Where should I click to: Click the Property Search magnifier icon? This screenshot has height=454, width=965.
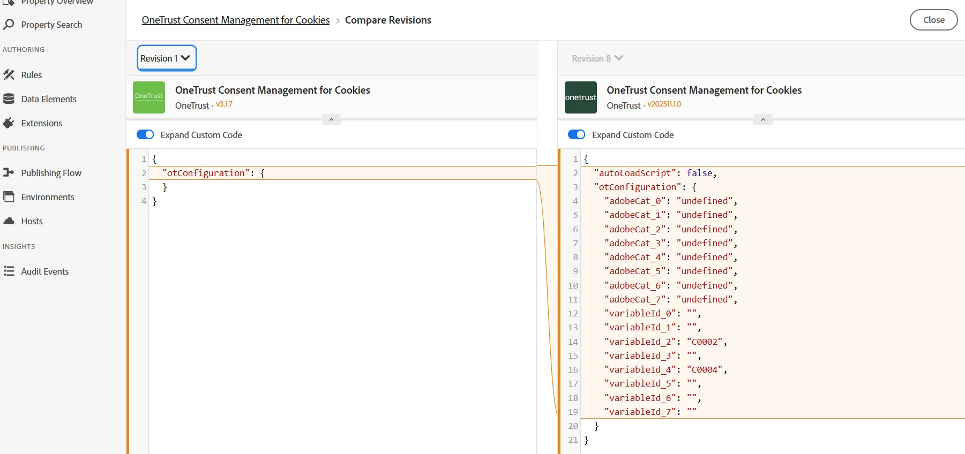9,25
